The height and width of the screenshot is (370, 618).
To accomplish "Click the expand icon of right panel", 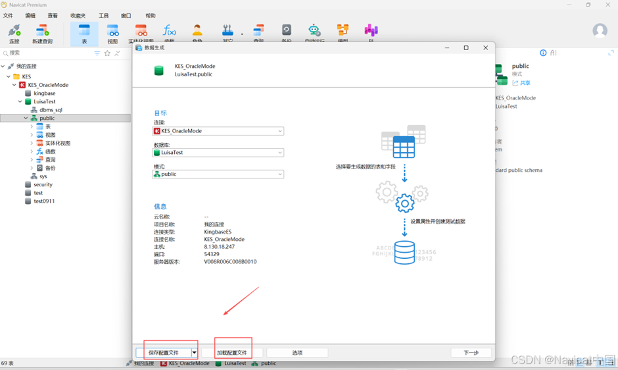I will [611, 53].
